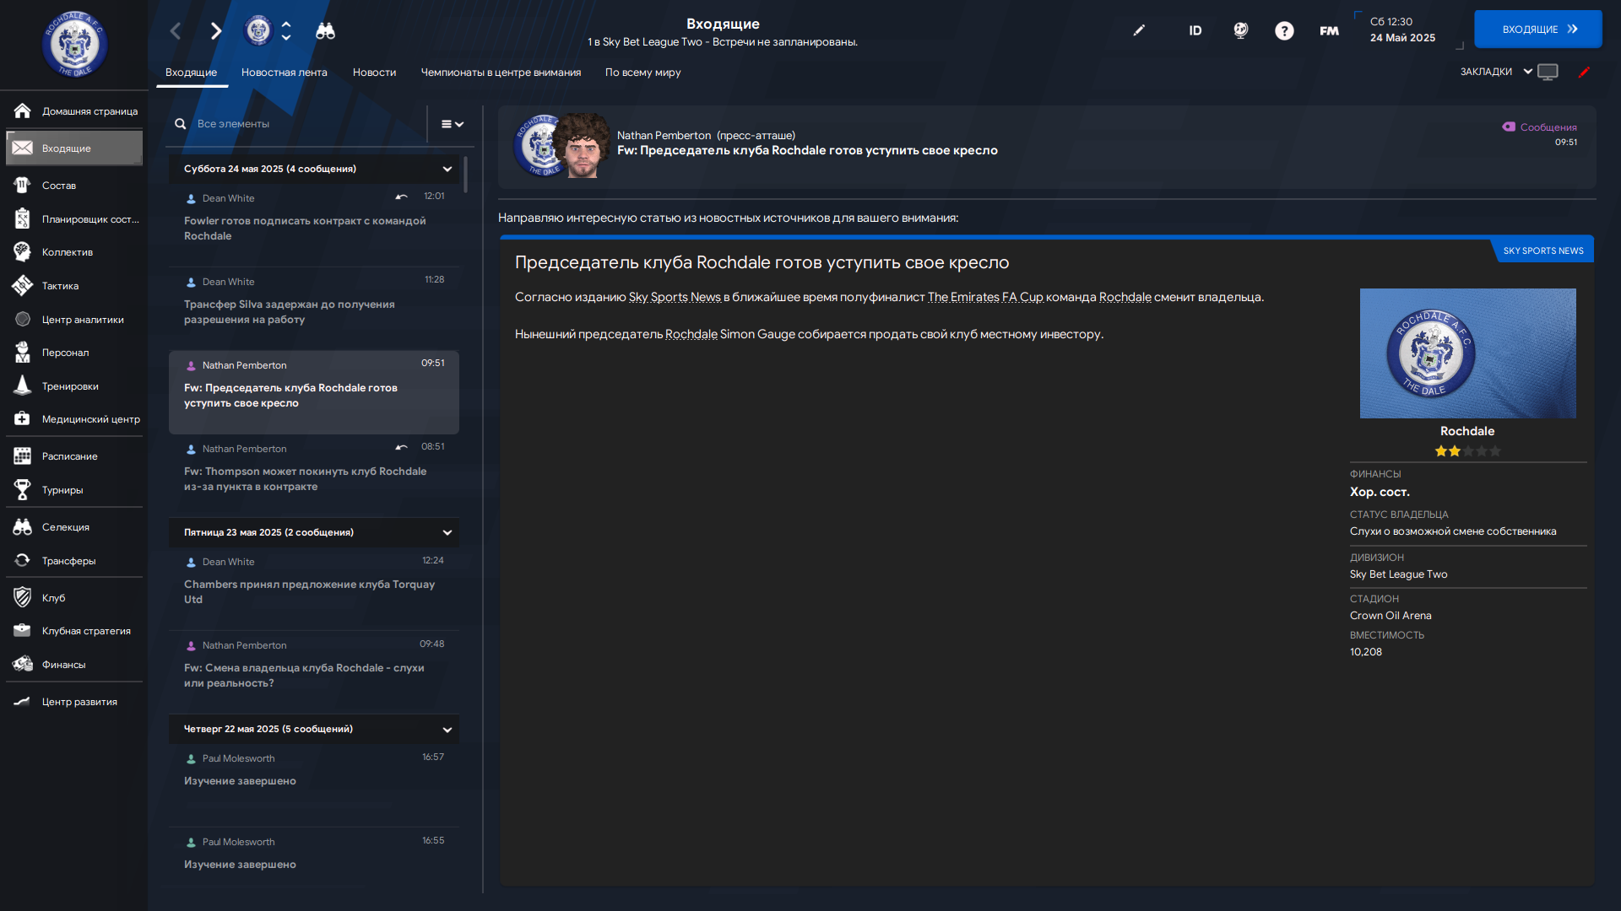The width and height of the screenshot is (1621, 911).
Task: Open the inbox list filter dropdown
Action: (x=453, y=124)
